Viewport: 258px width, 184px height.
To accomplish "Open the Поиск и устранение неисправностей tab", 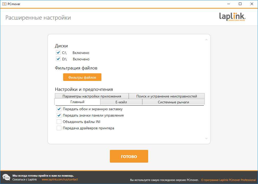I will [167, 96].
